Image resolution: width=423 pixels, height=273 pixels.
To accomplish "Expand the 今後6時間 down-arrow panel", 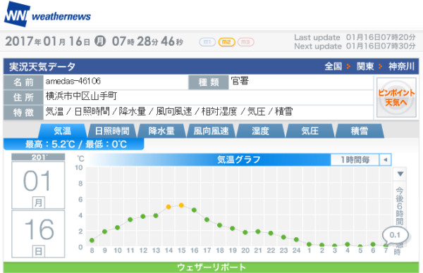I will [400, 174].
